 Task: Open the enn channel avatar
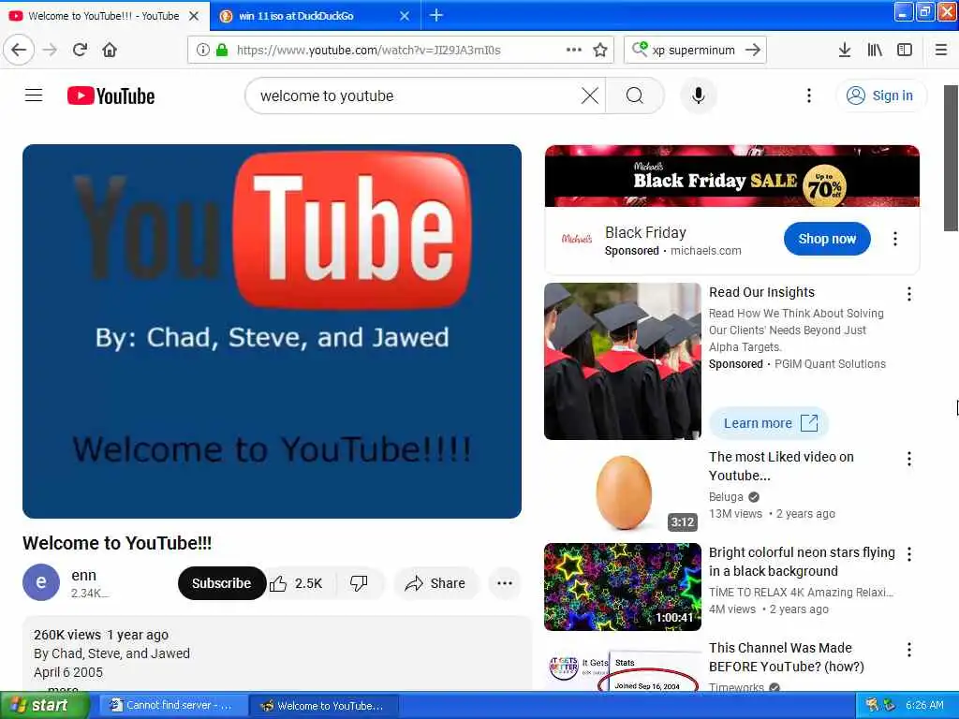point(41,582)
